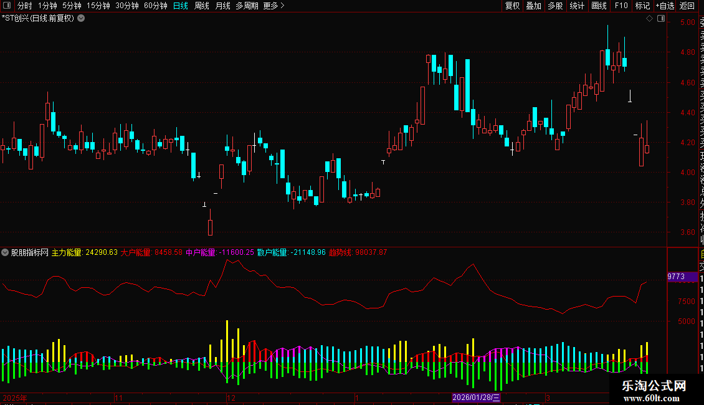Click the 中户能量 value -11600.25
Image resolution: width=704 pixels, height=405 pixels.
tap(236, 252)
